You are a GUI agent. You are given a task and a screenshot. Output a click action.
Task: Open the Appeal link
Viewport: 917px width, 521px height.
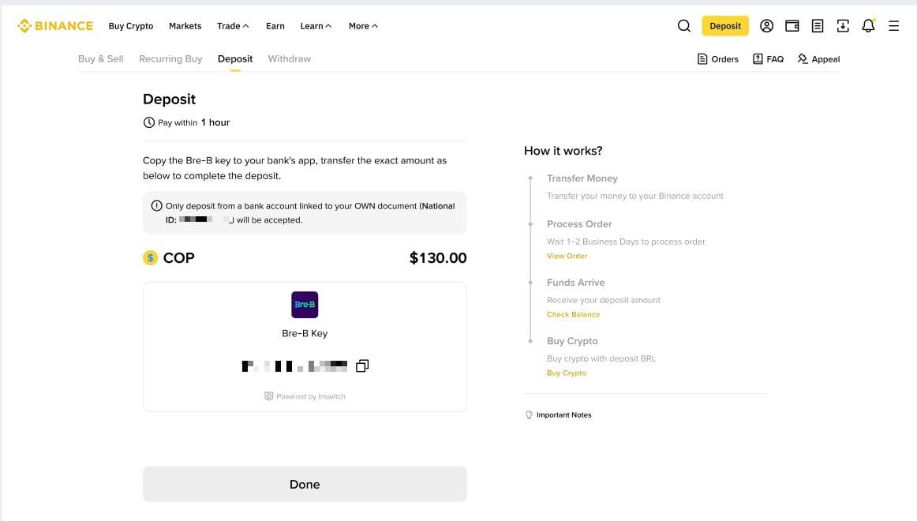[x=818, y=59]
